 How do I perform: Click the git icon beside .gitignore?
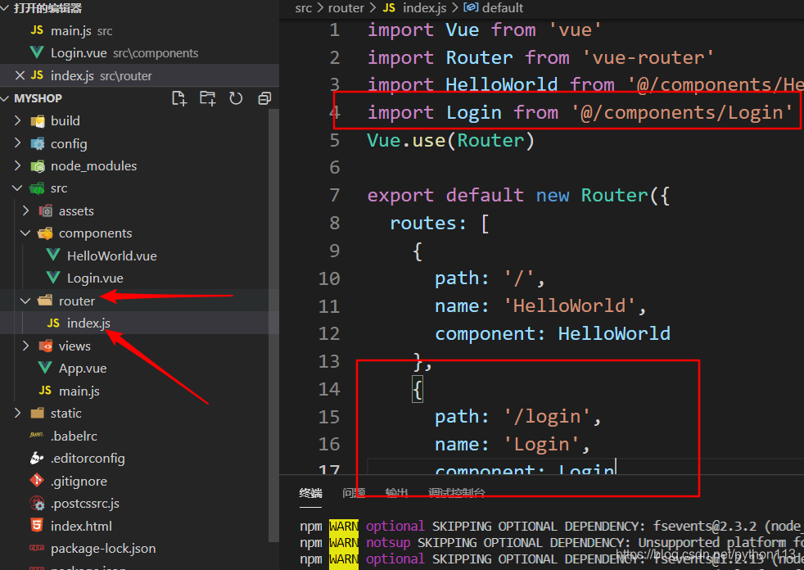point(37,480)
